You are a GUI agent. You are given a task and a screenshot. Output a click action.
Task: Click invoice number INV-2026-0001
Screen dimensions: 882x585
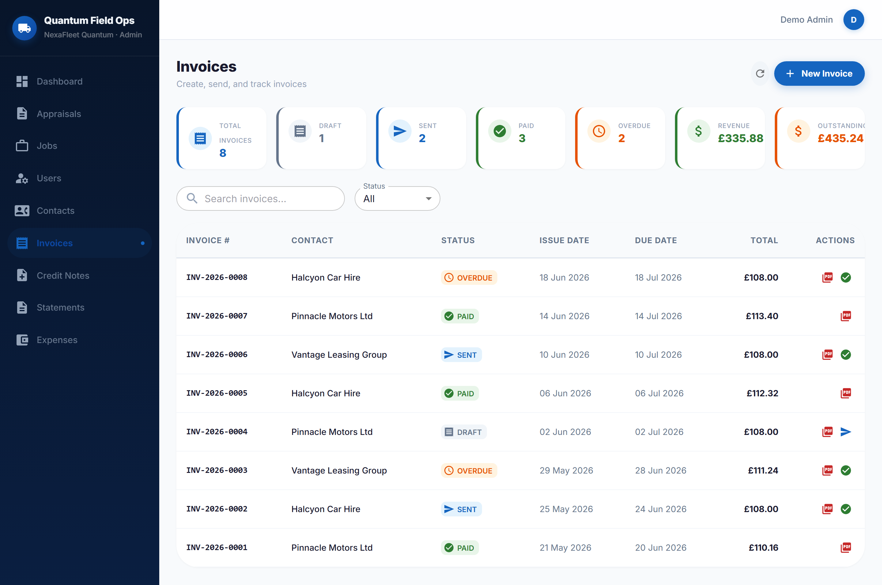click(217, 548)
